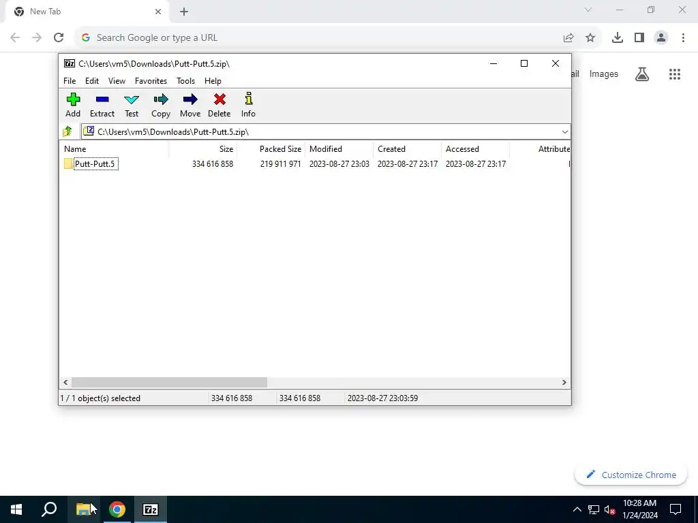Open the Edit menu
Viewport: 698px width, 523px height.
point(92,81)
